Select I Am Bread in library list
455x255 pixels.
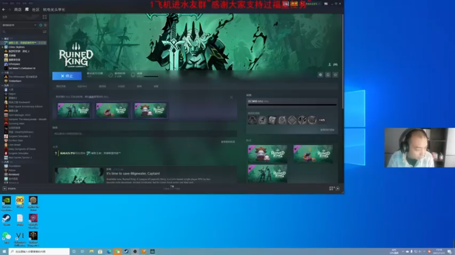[x=15, y=145]
